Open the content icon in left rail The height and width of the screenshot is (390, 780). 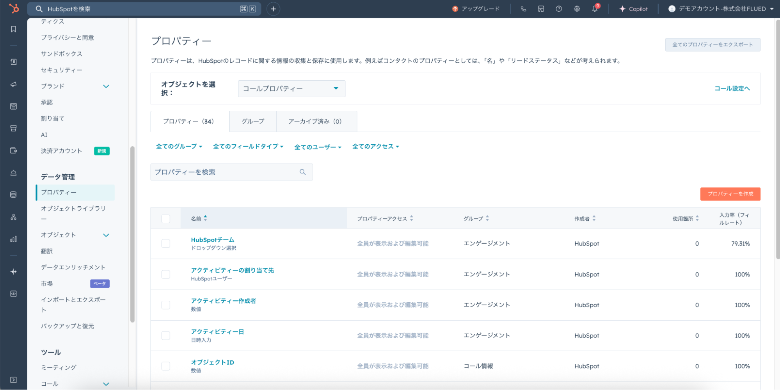[14, 106]
